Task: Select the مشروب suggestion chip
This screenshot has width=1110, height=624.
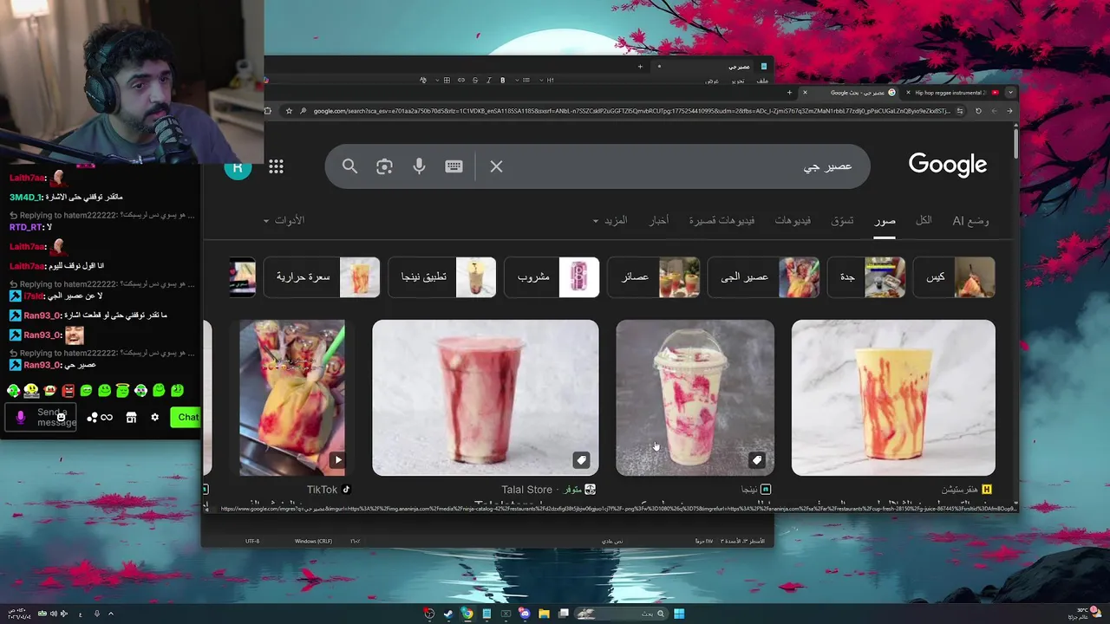Action: point(552,277)
